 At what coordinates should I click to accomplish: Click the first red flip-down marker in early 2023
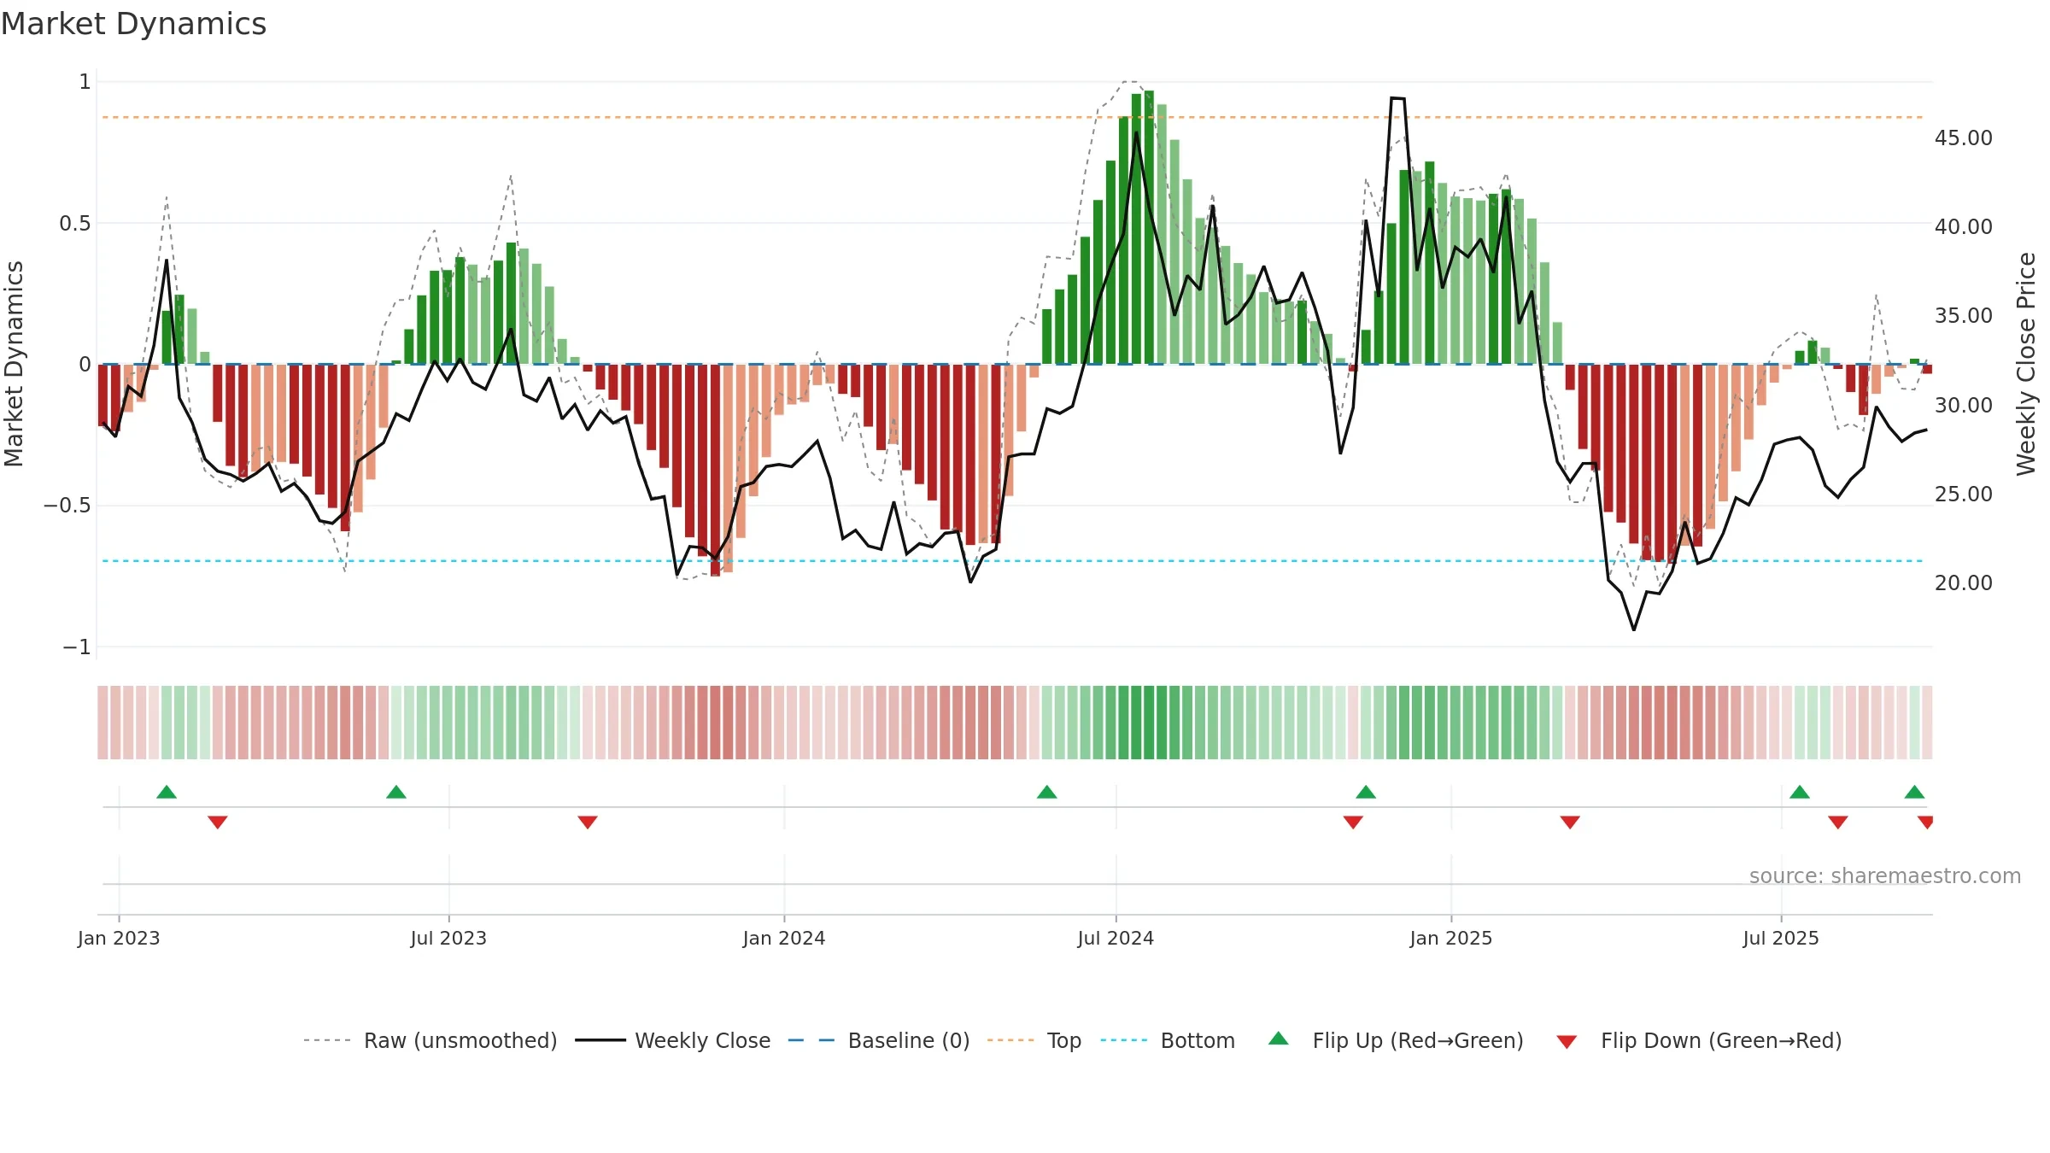(218, 822)
